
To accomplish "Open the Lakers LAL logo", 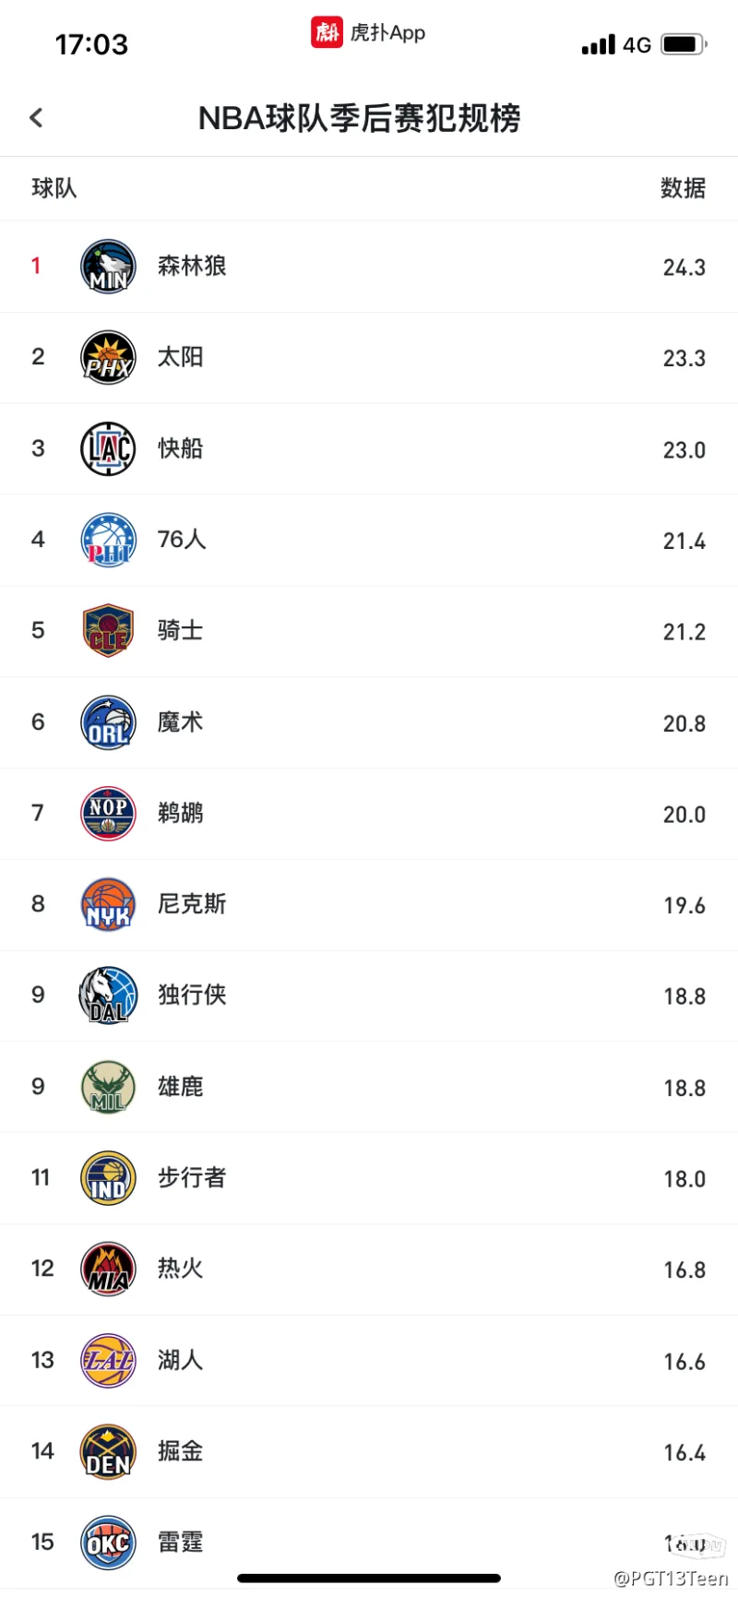I will point(108,1361).
